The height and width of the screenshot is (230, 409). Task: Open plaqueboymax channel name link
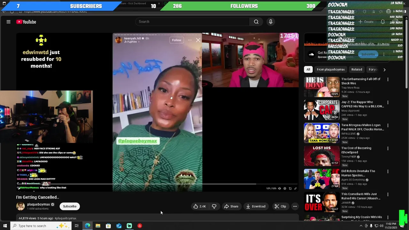coord(38,204)
